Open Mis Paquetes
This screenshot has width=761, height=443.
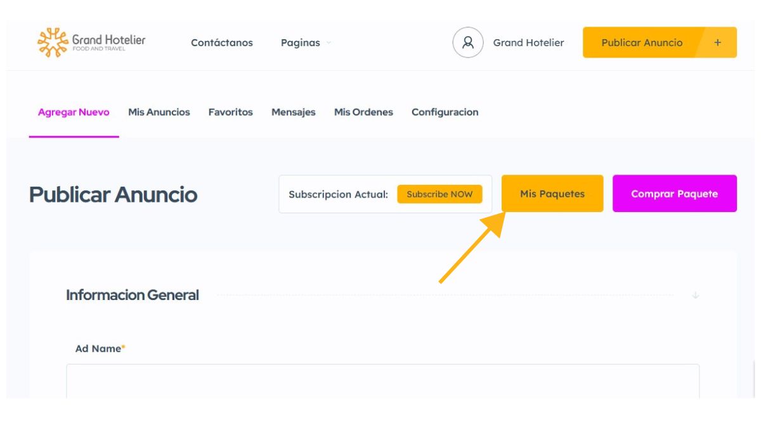(551, 194)
